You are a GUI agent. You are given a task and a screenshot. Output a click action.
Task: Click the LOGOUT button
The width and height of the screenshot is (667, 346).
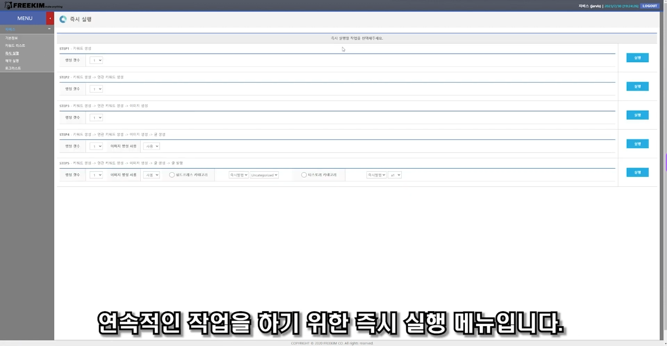[x=650, y=6]
